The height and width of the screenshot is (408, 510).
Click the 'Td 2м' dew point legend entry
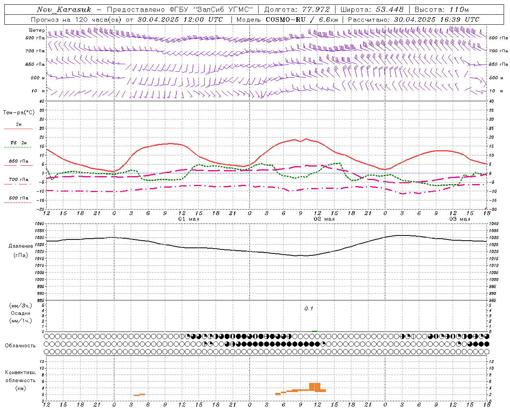pyautogui.click(x=19, y=143)
